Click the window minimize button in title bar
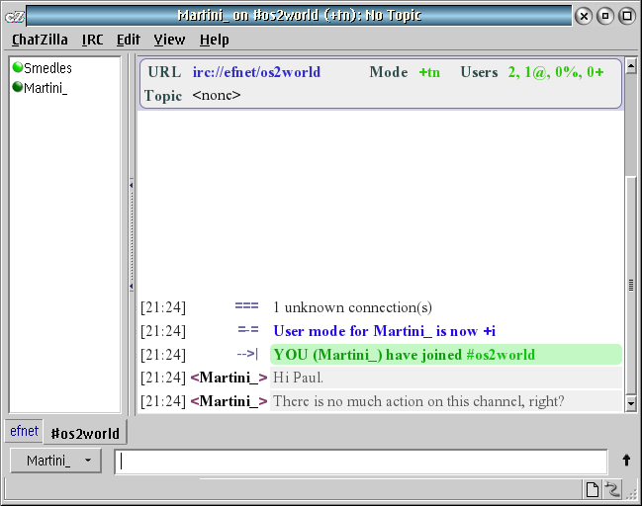The height and width of the screenshot is (506, 642). (x=605, y=17)
